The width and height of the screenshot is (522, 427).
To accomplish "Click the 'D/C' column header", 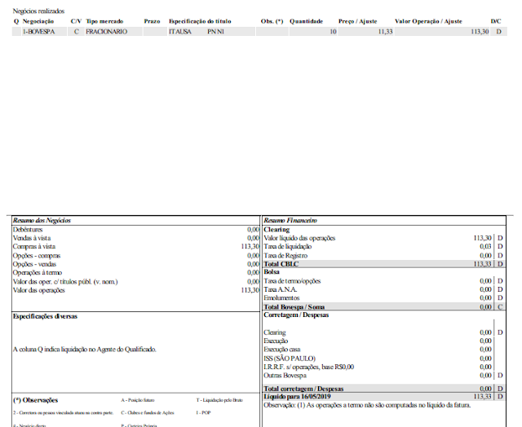I will pos(496,21).
